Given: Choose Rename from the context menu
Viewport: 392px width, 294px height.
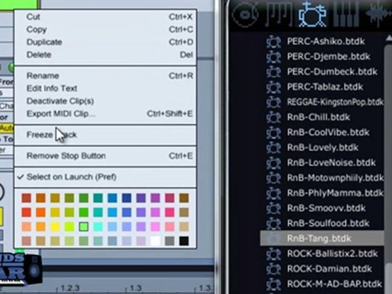Looking at the screenshot, I should click(x=105, y=76).
